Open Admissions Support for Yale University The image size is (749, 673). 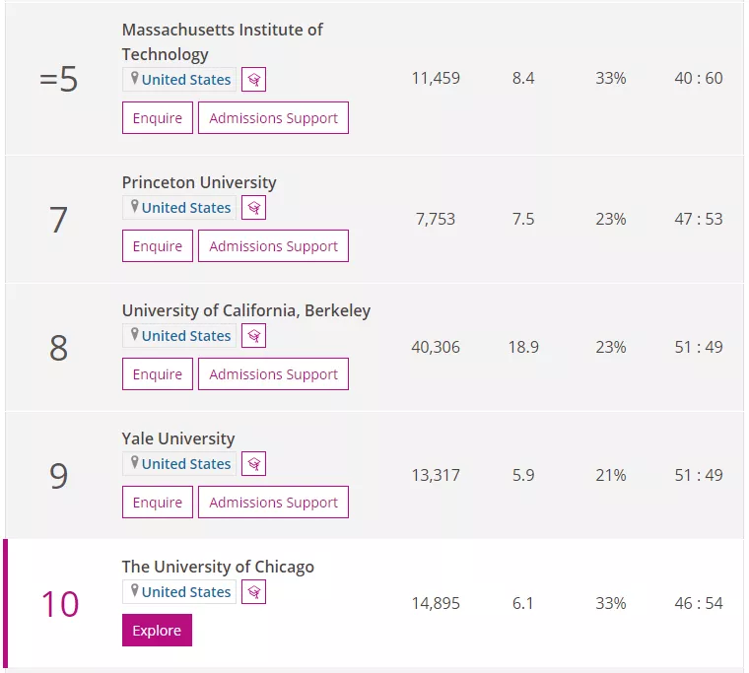pos(273,502)
